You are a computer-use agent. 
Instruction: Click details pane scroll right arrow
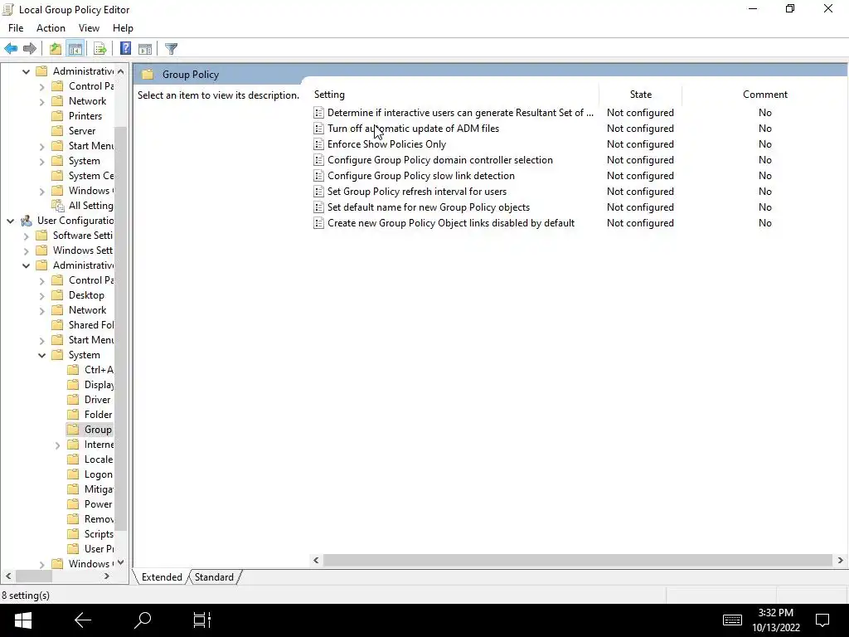click(x=841, y=560)
